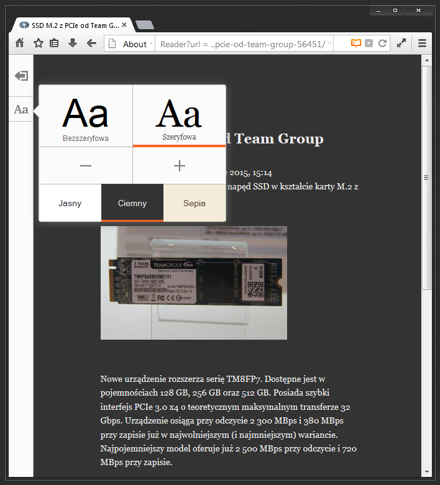This screenshot has width=440, height=485.
Task: Go back with the left arrow
Action: 91,43
